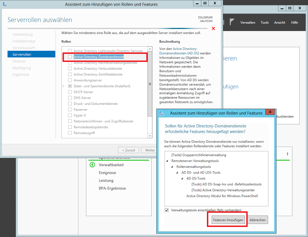Click the green Verwaltbarkeit status arrow icon

coord(92,165)
